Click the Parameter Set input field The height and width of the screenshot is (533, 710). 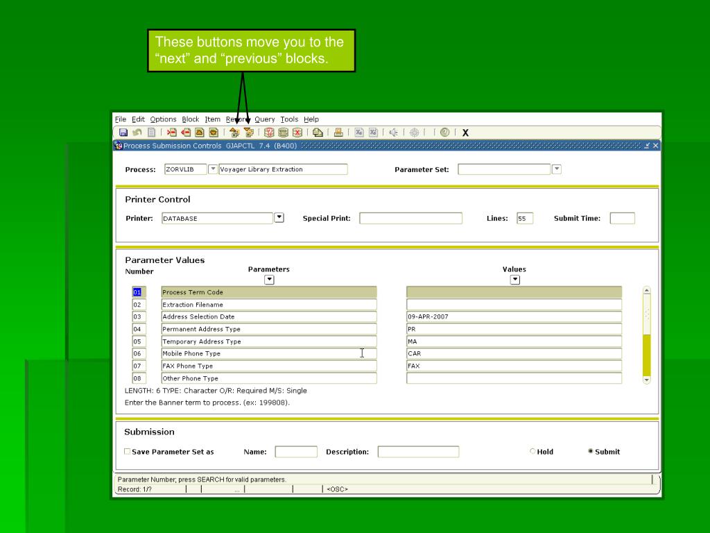pos(504,169)
